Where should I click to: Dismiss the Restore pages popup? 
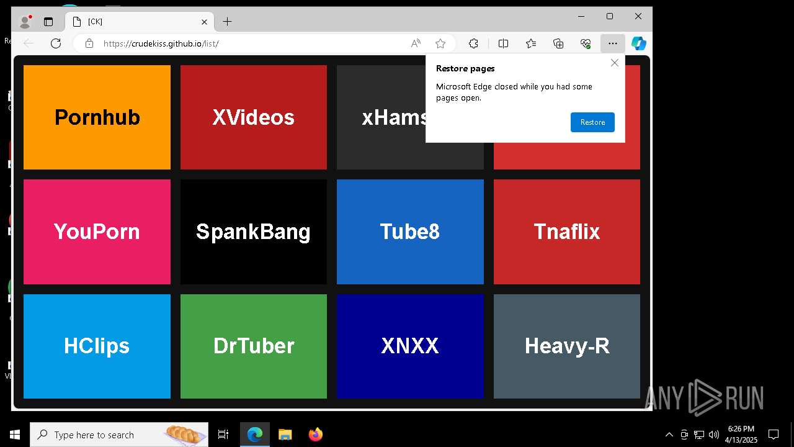click(615, 63)
